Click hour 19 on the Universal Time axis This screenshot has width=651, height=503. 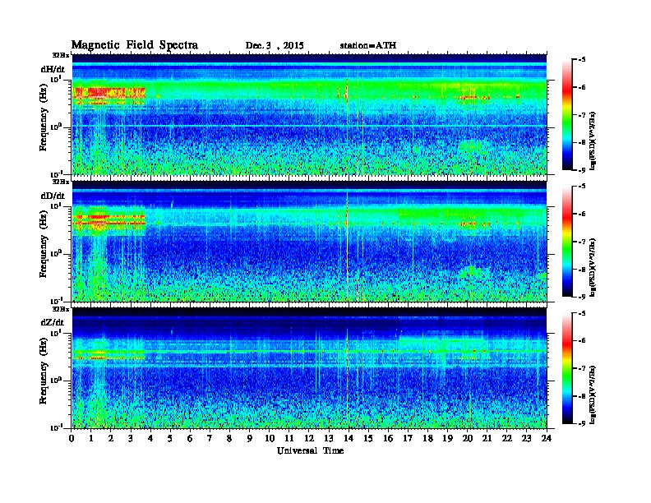pos(447,438)
